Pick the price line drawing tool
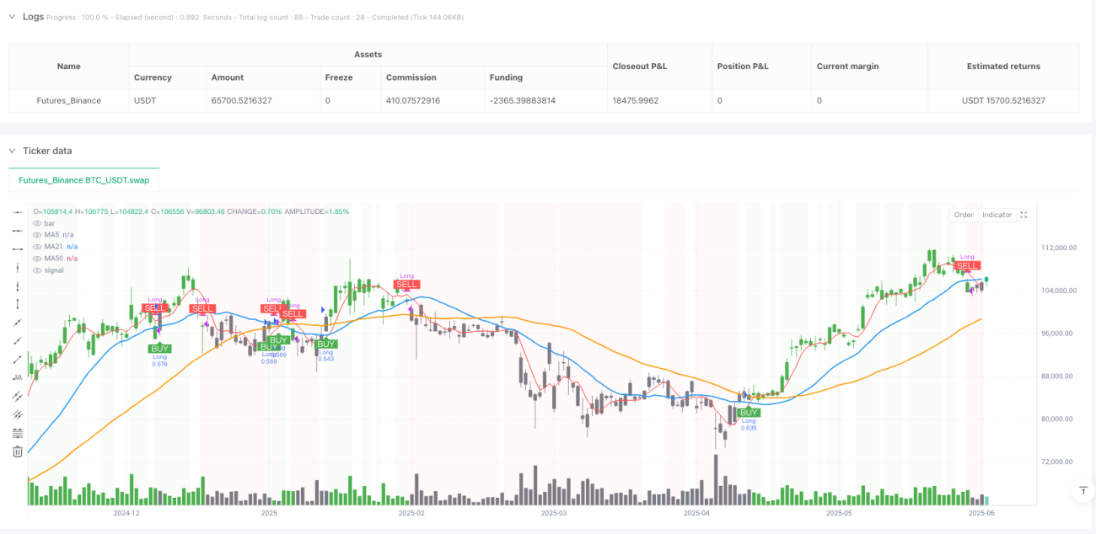Viewport: 1096px width, 534px height. [18, 378]
